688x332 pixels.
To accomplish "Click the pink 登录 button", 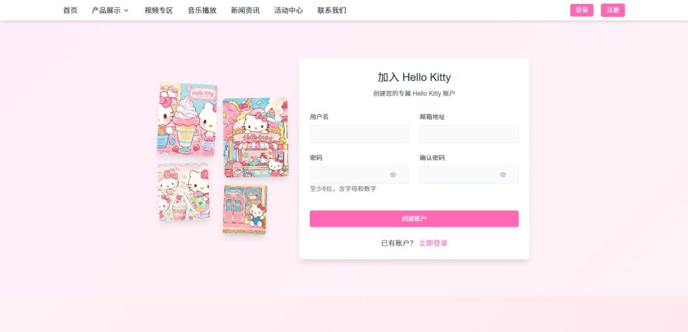I will coord(582,10).
